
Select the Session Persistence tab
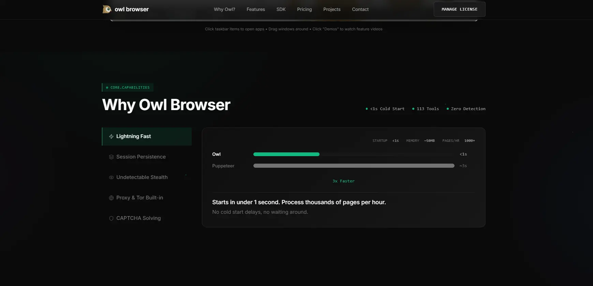point(147,157)
